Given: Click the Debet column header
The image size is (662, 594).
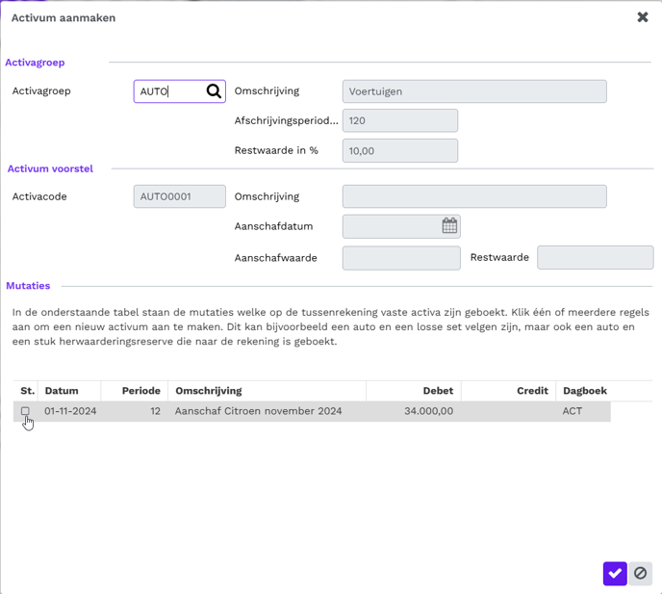Looking at the screenshot, I should tap(438, 391).
